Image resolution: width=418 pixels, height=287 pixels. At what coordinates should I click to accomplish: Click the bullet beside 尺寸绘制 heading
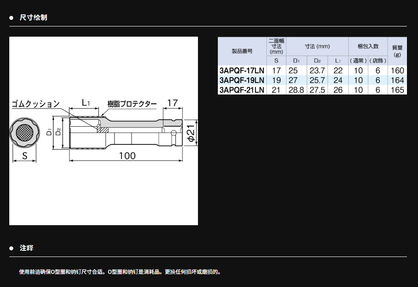coord(11,18)
